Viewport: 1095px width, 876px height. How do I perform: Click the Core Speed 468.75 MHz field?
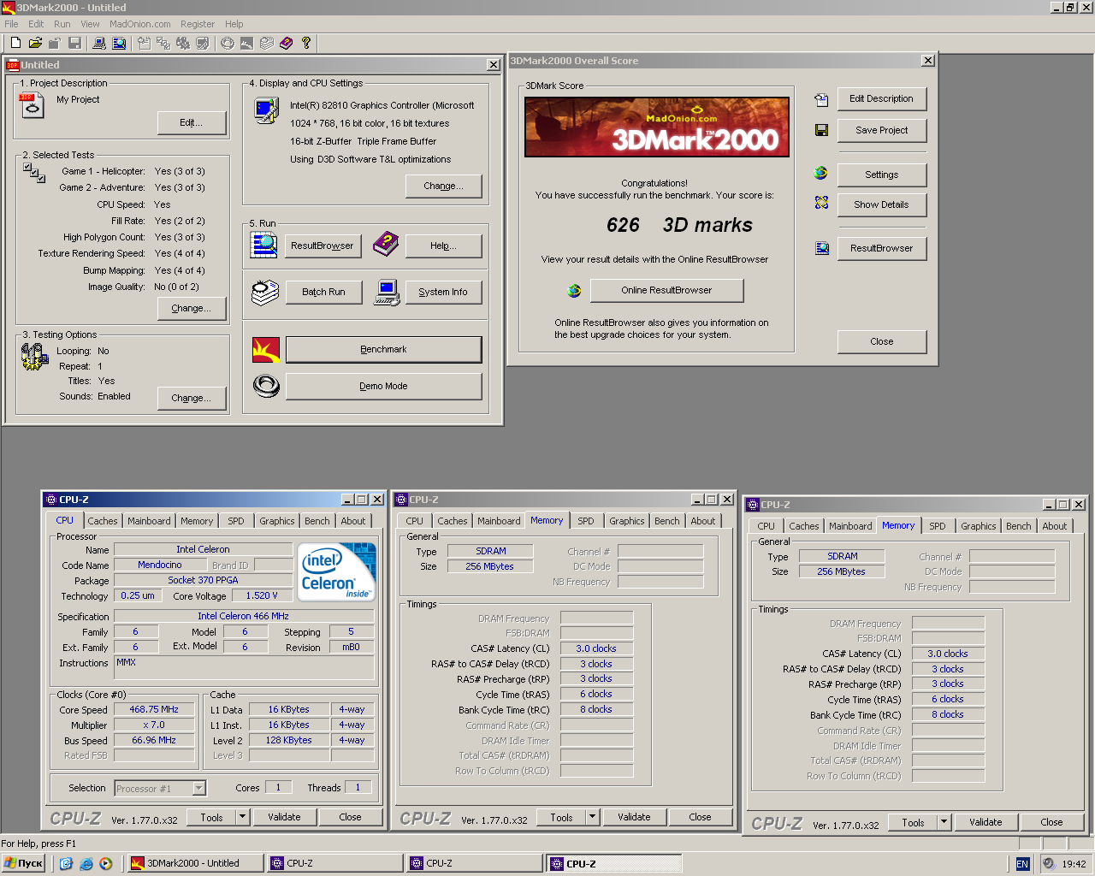[x=154, y=710]
